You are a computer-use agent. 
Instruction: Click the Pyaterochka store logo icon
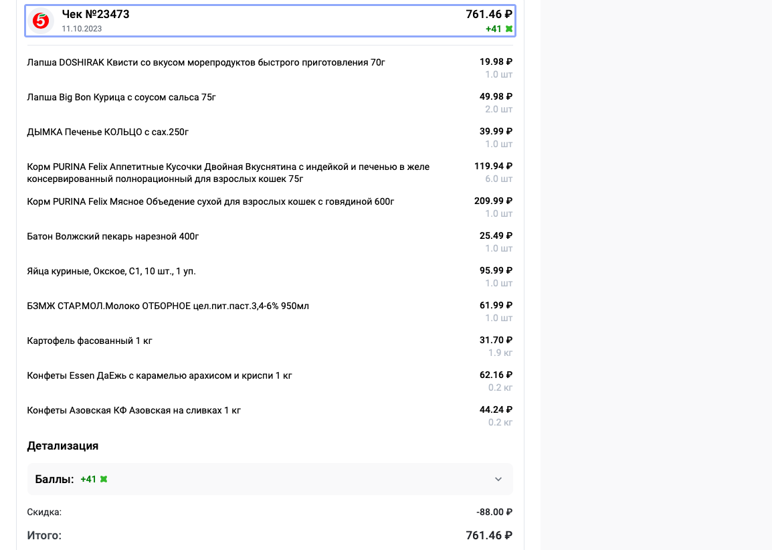tap(41, 21)
